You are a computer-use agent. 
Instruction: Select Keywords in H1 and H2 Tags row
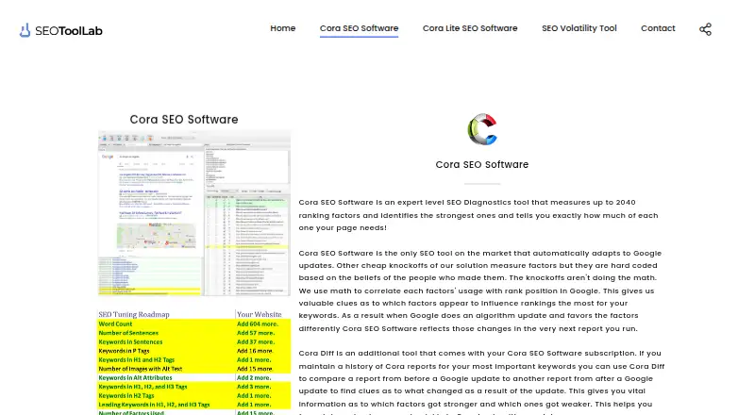194,359
